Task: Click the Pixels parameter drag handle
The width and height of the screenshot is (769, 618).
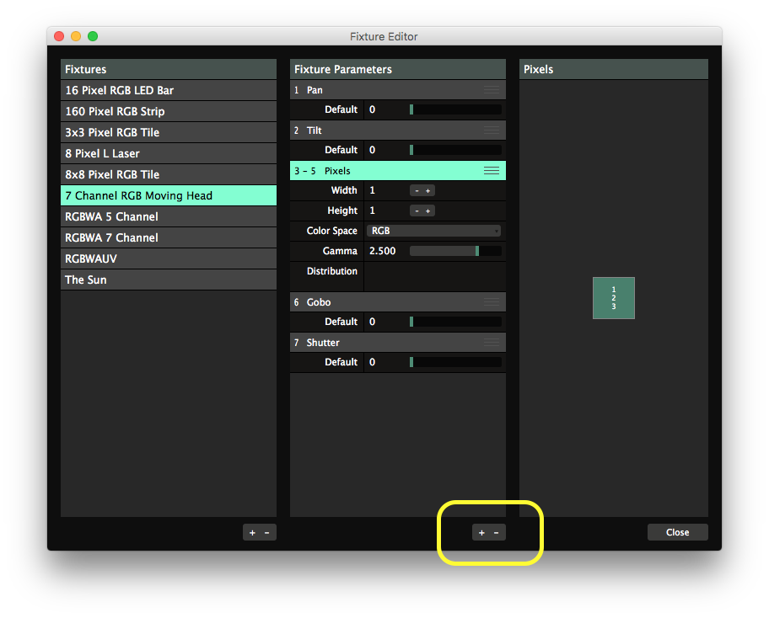Action: (492, 171)
